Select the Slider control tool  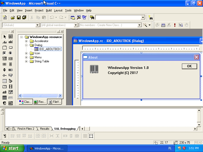pyautogui.click(x=5, y=75)
